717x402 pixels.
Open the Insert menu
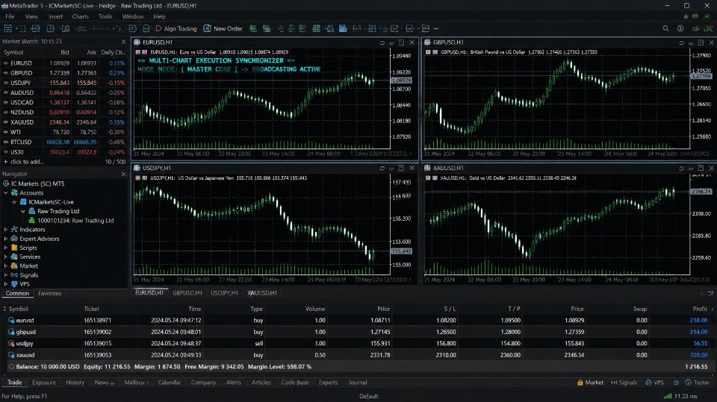(55, 16)
